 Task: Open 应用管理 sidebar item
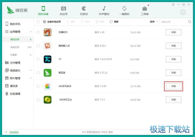click(15, 32)
